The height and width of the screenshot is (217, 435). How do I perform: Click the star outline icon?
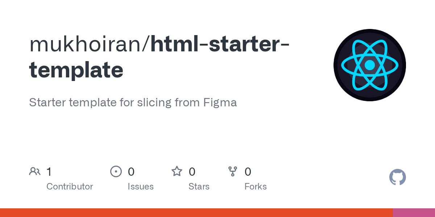(177, 171)
